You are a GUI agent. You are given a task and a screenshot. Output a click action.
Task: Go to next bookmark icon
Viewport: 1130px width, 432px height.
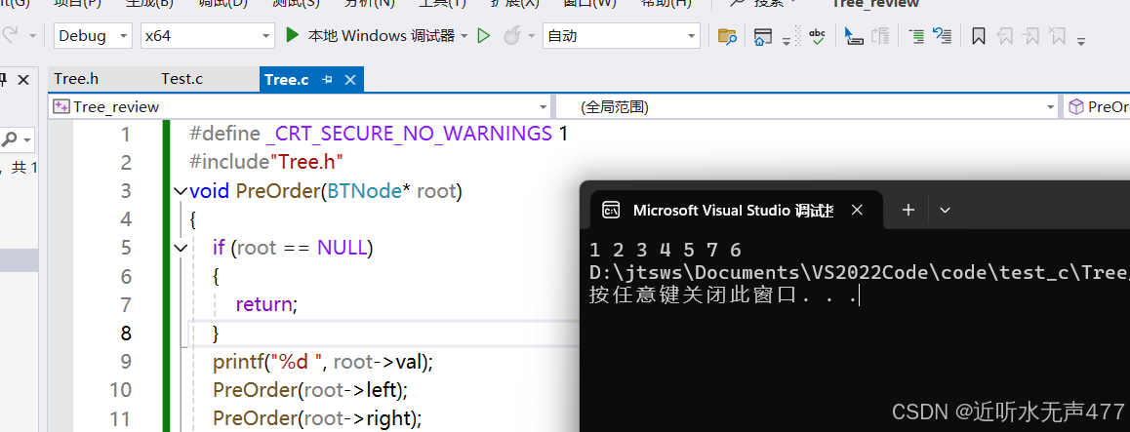pyautogui.click(x=1032, y=36)
